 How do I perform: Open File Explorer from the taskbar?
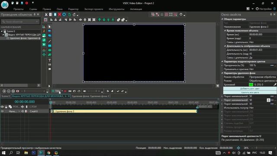tap(26, 153)
